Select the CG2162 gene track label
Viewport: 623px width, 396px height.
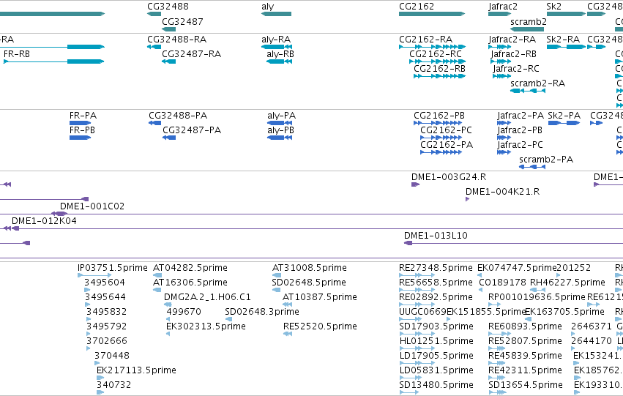pos(417,7)
